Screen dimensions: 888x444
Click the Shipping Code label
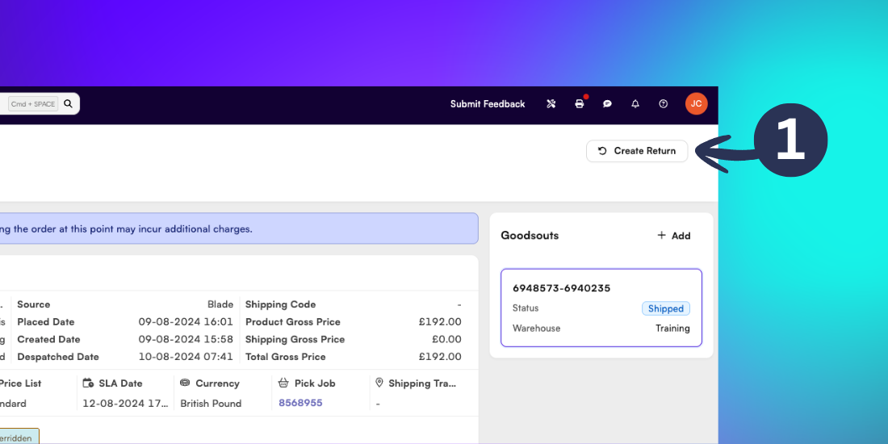tap(280, 304)
